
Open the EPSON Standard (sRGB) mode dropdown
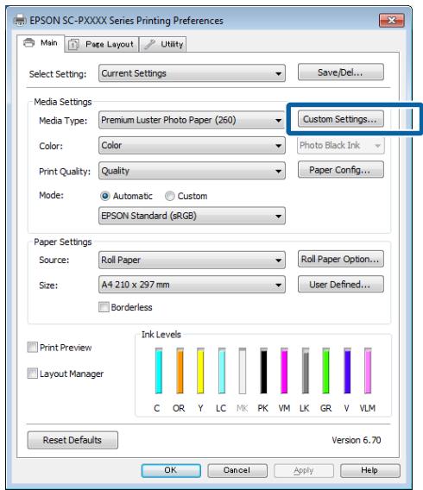pyautogui.click(x=192, y=216)
